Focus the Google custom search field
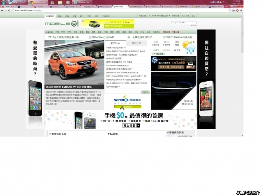Image resolution: width=263 pixels, height=196 pixels. point(184,23)
